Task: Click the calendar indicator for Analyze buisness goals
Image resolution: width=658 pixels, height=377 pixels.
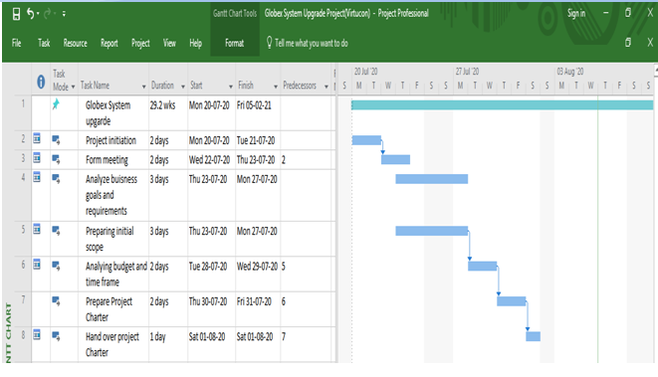Action: [x=37, y=177]
